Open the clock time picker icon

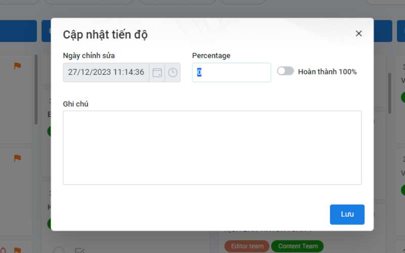pyautogui.click(x=173, y=72)
